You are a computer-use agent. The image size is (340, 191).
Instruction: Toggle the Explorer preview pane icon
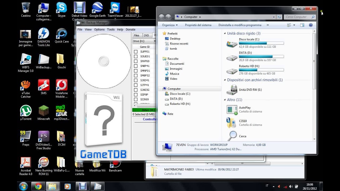[302, 25]
